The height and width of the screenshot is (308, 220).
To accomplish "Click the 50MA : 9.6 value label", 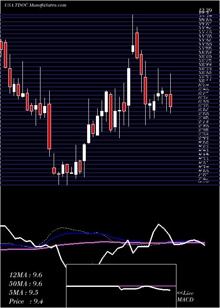I will 26,284.
